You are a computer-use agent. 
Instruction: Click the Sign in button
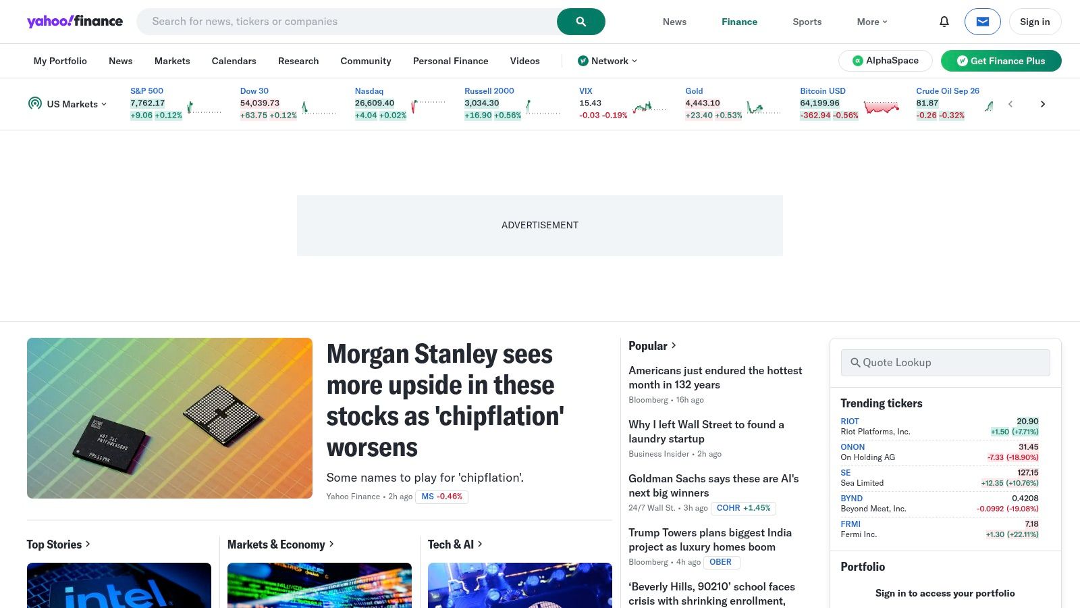coord(1035,22)
